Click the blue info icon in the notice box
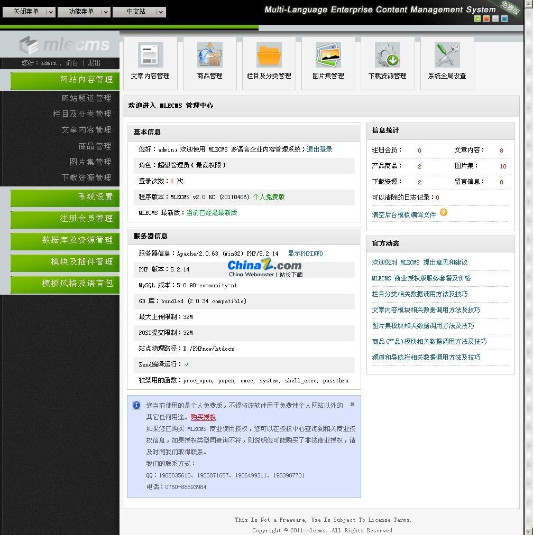Image resolution: width=533 pixels, height=535 pixels. [x=136, y=405]
